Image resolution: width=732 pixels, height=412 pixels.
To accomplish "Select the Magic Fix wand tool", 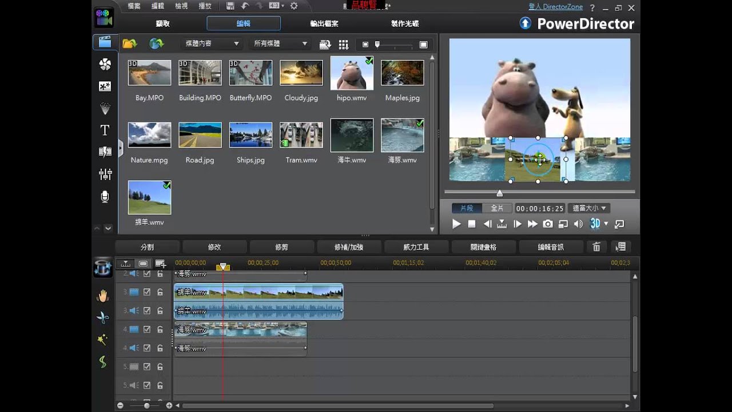I will [102, 339].
